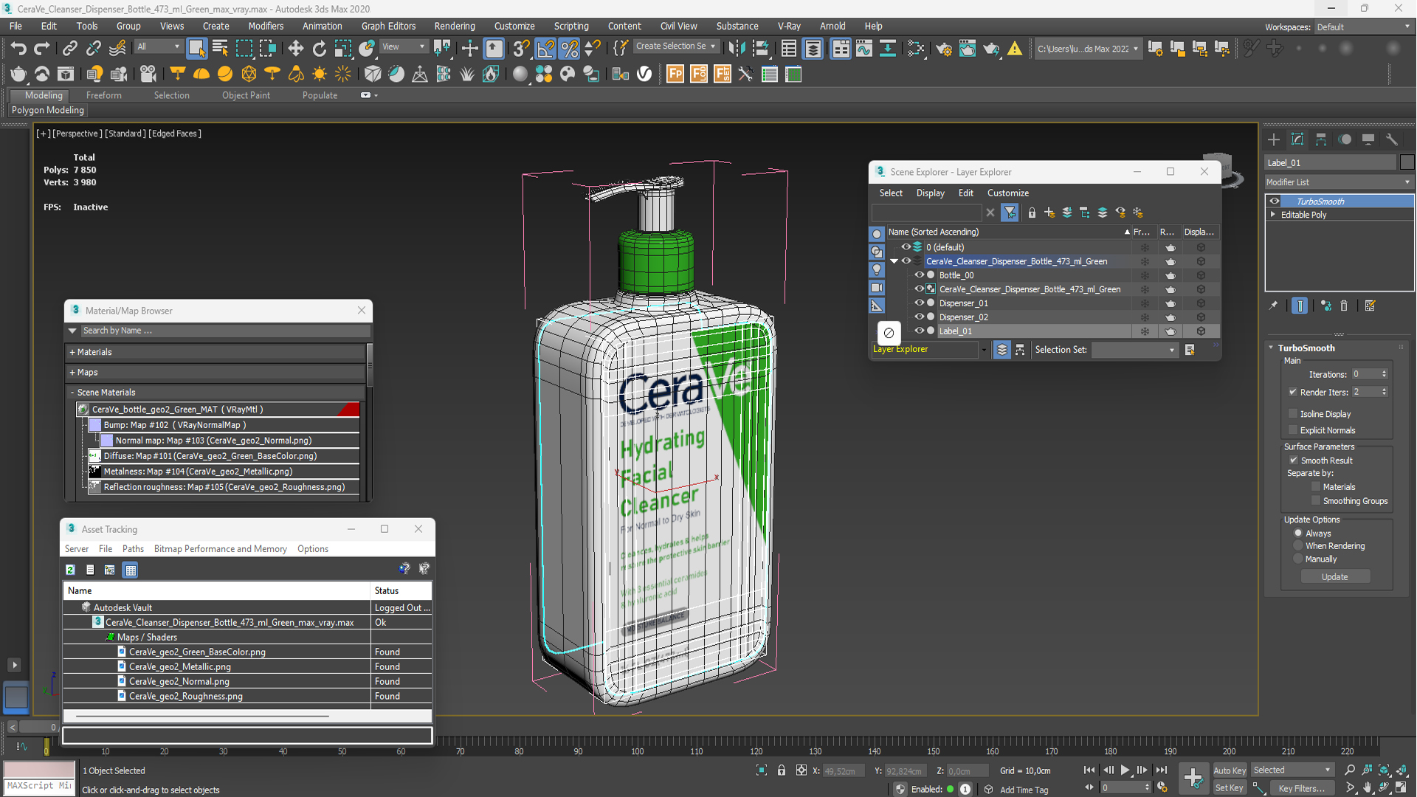Click the yellow warning triangle icon
The width and height of the screenshot is (1417, 797).
pos(1015,49)
